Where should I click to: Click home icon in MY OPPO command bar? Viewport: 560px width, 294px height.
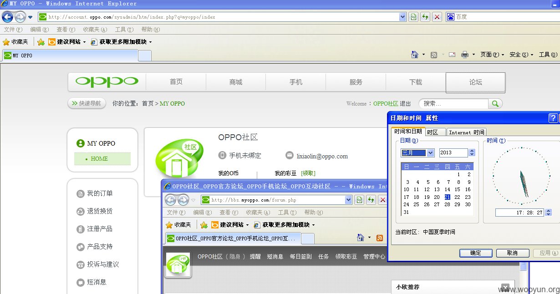[x=415, y=55]
